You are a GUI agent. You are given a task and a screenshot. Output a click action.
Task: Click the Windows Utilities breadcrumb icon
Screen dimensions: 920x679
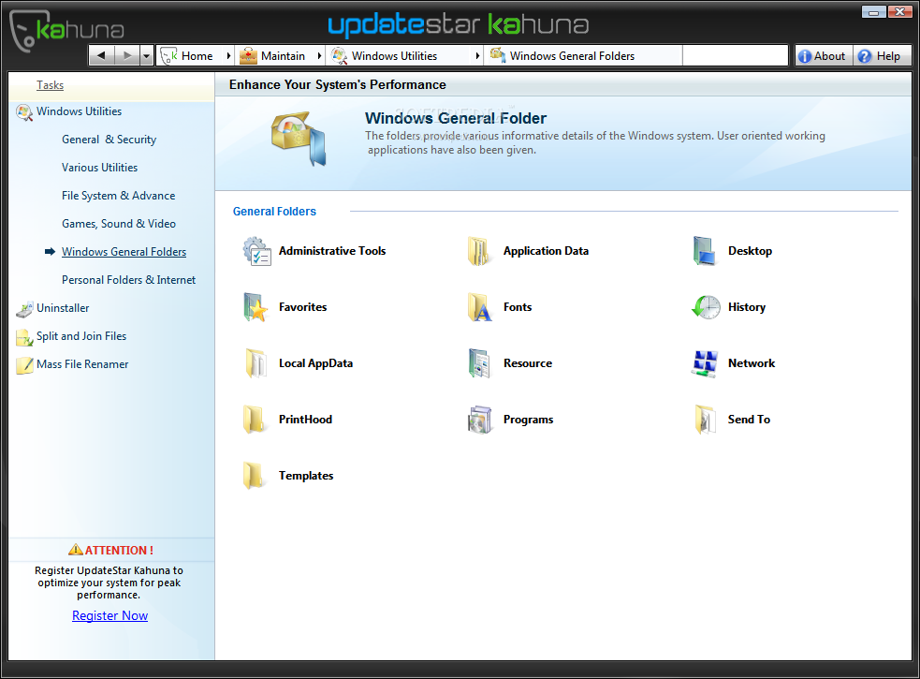click(x=339, y=56)
